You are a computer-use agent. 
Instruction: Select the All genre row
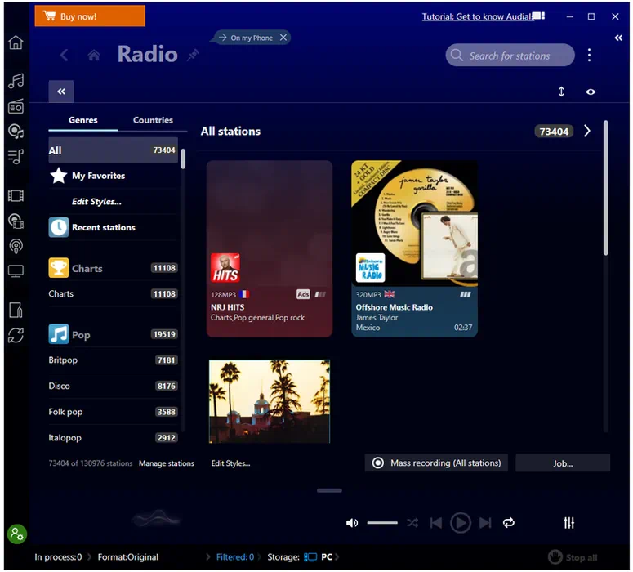pyautogui.click(x=113, y=150)
